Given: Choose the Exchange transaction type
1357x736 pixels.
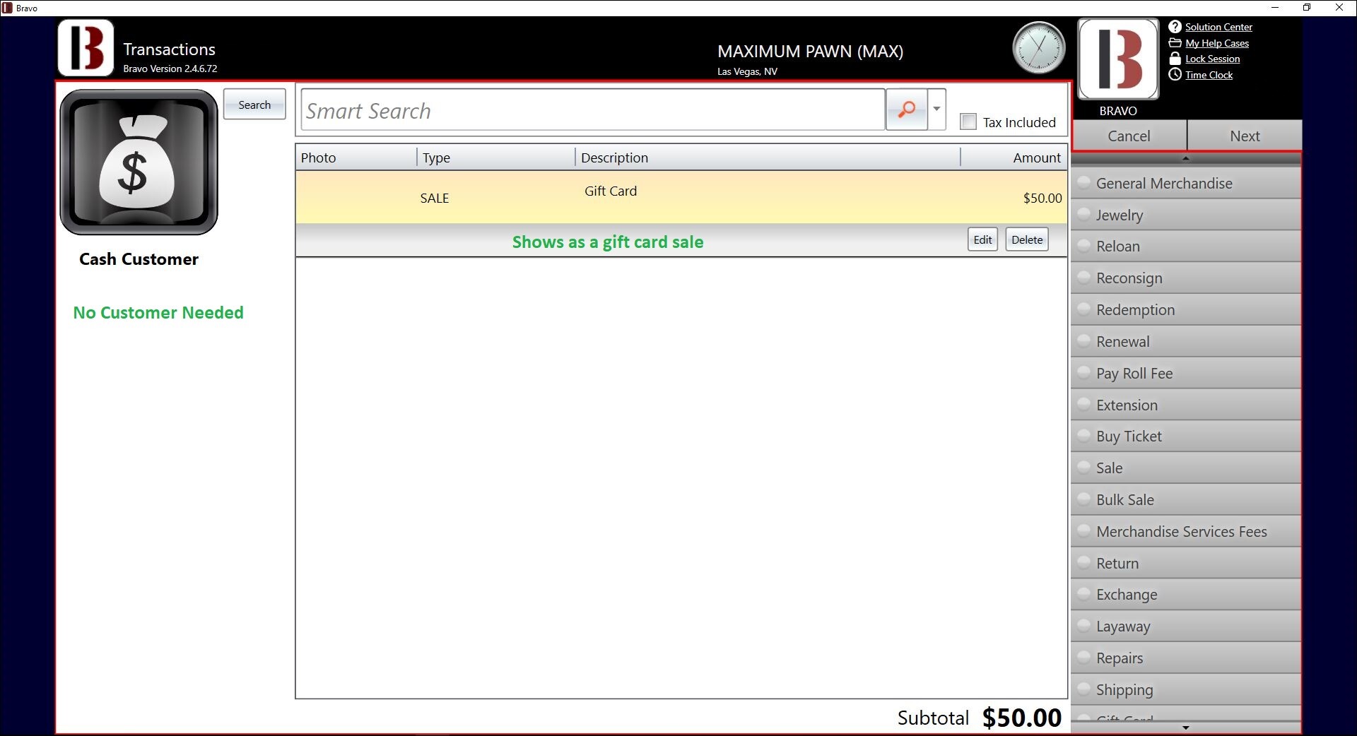Looking at the screenshot, I should point(1186,595).
